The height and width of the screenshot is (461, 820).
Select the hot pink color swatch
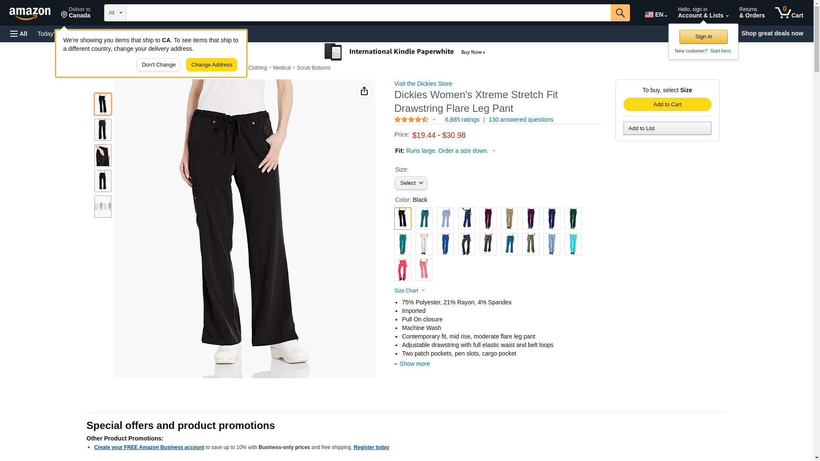pyautogui.click(x=402, y=270)
